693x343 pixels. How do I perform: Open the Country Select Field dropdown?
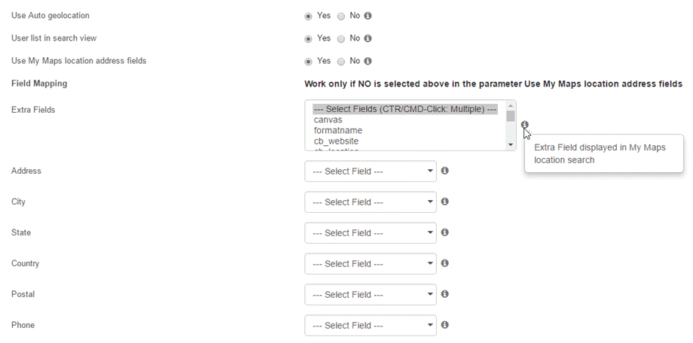click(371, 264)
